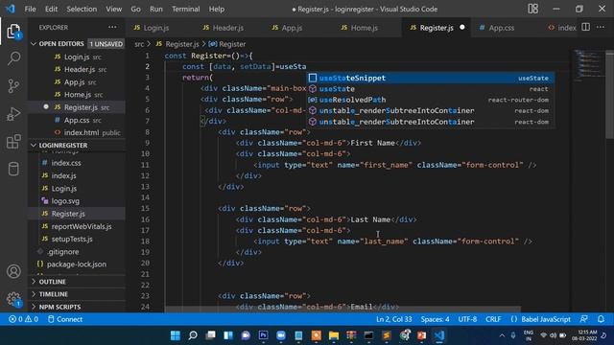Open Chrome from the taskbar
This screenshot has width=614, height=345.
point(405,335)
